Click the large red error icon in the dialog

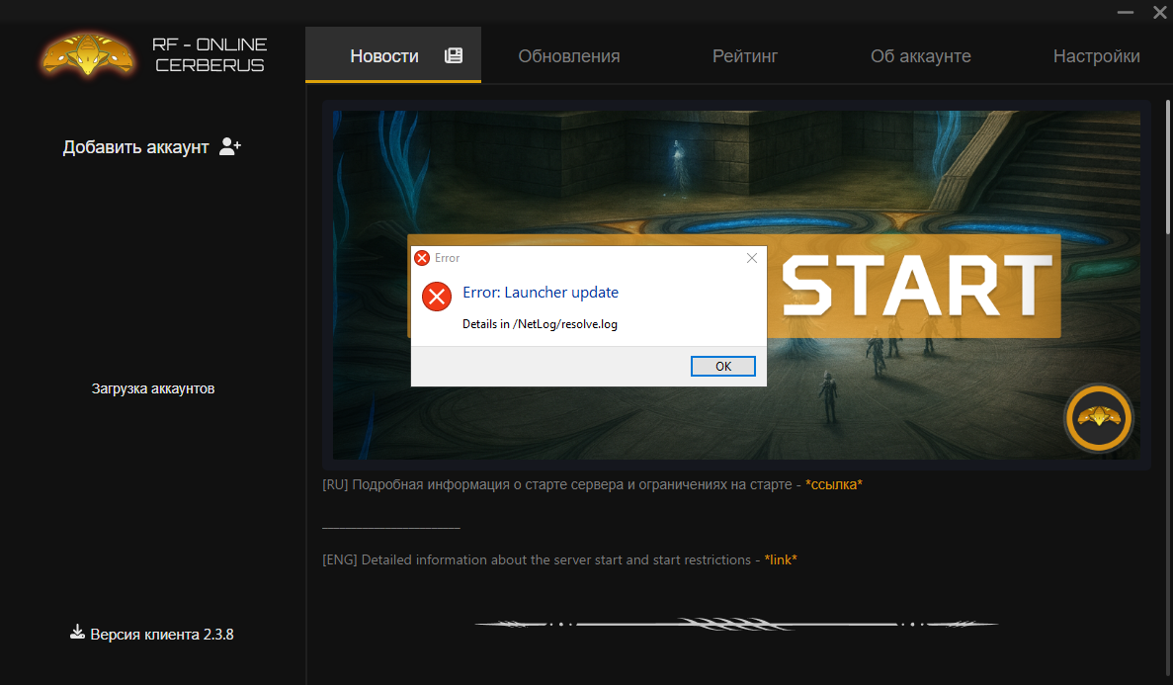437,296
